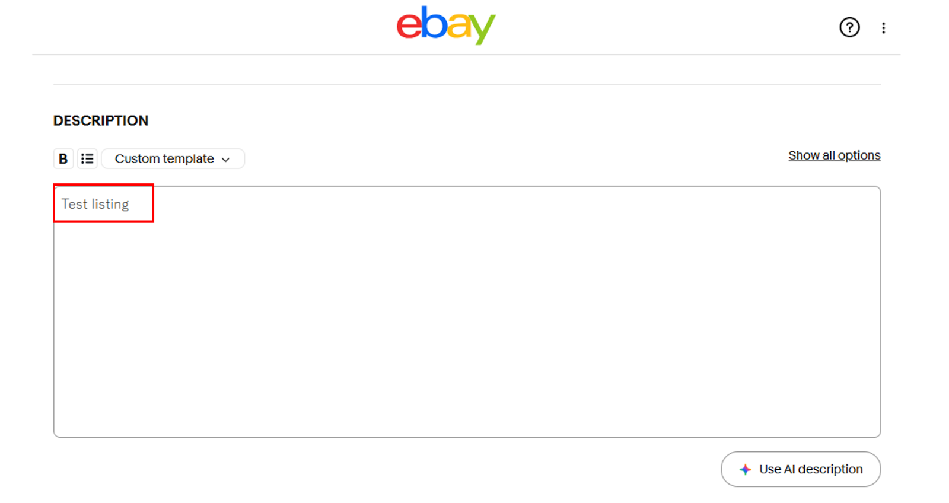Click the eBay logo
This screenshot has height=503, width=949.
pos(446,26)
